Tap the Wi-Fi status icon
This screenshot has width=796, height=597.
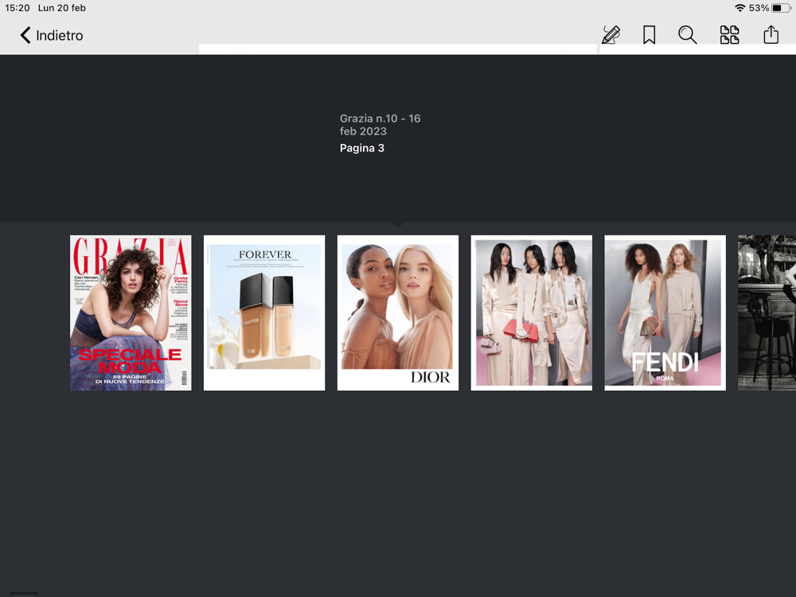tap(740, 8)
